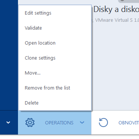
Task: Click divider line above the sidebar chevron
Action: 9,111
